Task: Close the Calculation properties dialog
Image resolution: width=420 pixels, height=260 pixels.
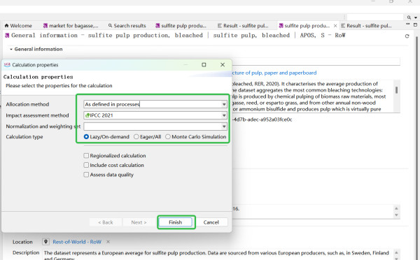Action: 223,65
